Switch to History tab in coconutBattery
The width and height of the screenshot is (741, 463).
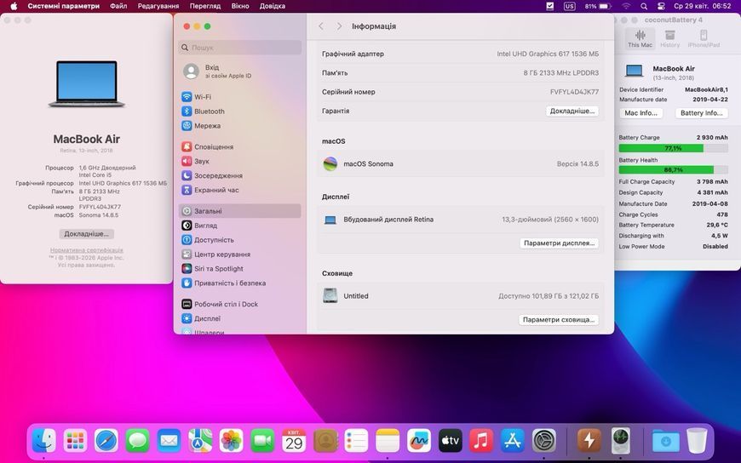point(669,39)
